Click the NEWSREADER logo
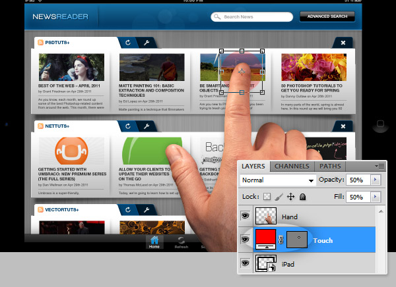This screenshot has width=396, height=287. tap(60, 16)
